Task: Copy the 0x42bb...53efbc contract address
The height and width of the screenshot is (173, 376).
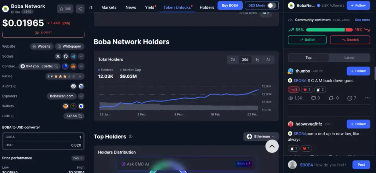Action: (x=56, y=66)
